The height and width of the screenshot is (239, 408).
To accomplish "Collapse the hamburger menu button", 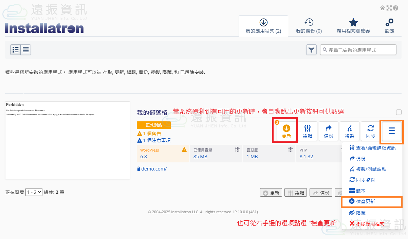I will coord(392,131).
